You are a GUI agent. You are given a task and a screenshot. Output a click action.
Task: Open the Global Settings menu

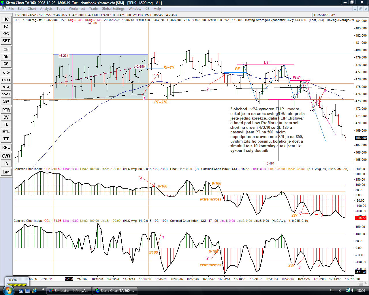tap(113, 9)
